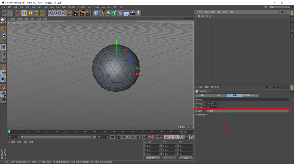
Task: Toggle the animation circle beside the segments parameter
Action: tap(196, 107)
